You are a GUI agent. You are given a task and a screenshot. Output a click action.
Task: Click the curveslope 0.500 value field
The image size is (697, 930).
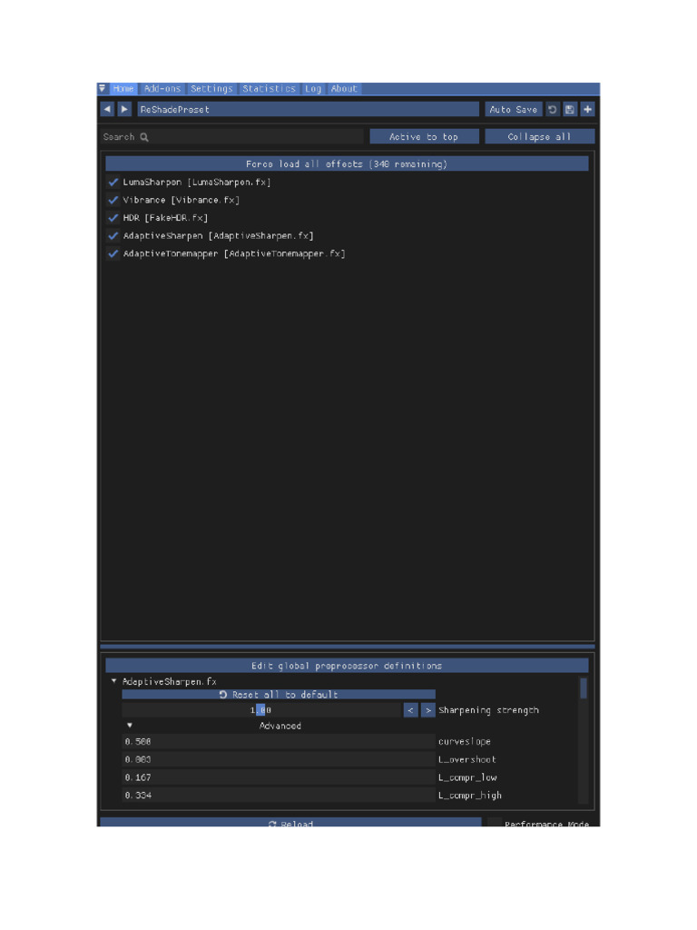tap(279, 741)
